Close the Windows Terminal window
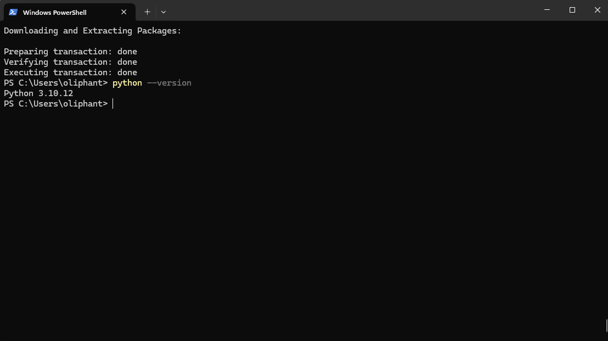608x341 pixels. click(x=597, y=10)
